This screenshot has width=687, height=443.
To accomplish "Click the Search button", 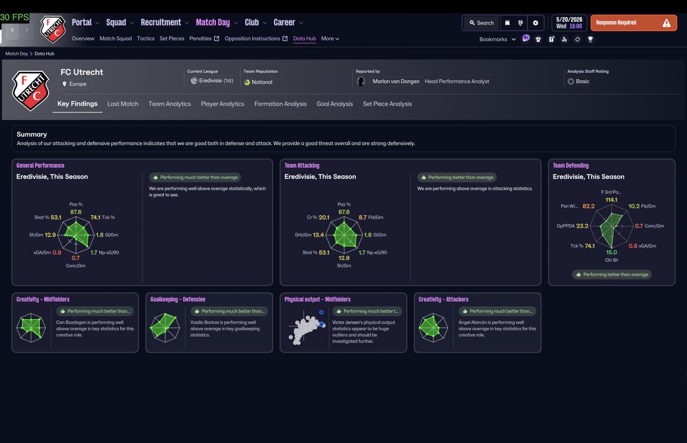I will click(481, 23).
